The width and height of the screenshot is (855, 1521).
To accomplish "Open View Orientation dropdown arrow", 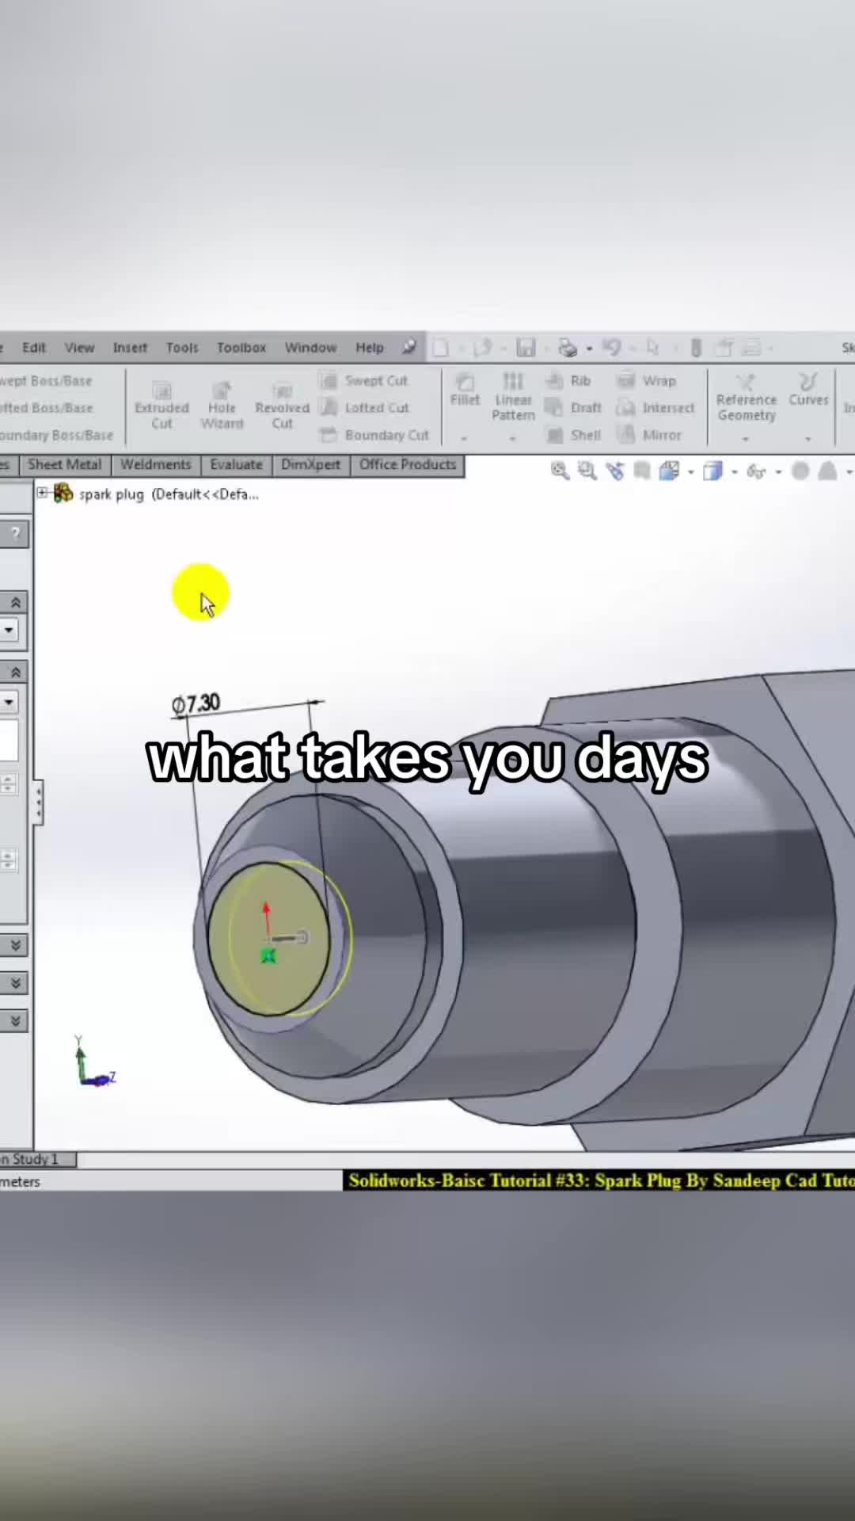I will pos(690,472).
